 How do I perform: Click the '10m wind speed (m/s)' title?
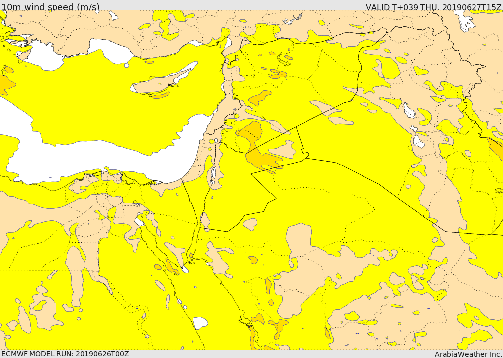pos(51,7)
